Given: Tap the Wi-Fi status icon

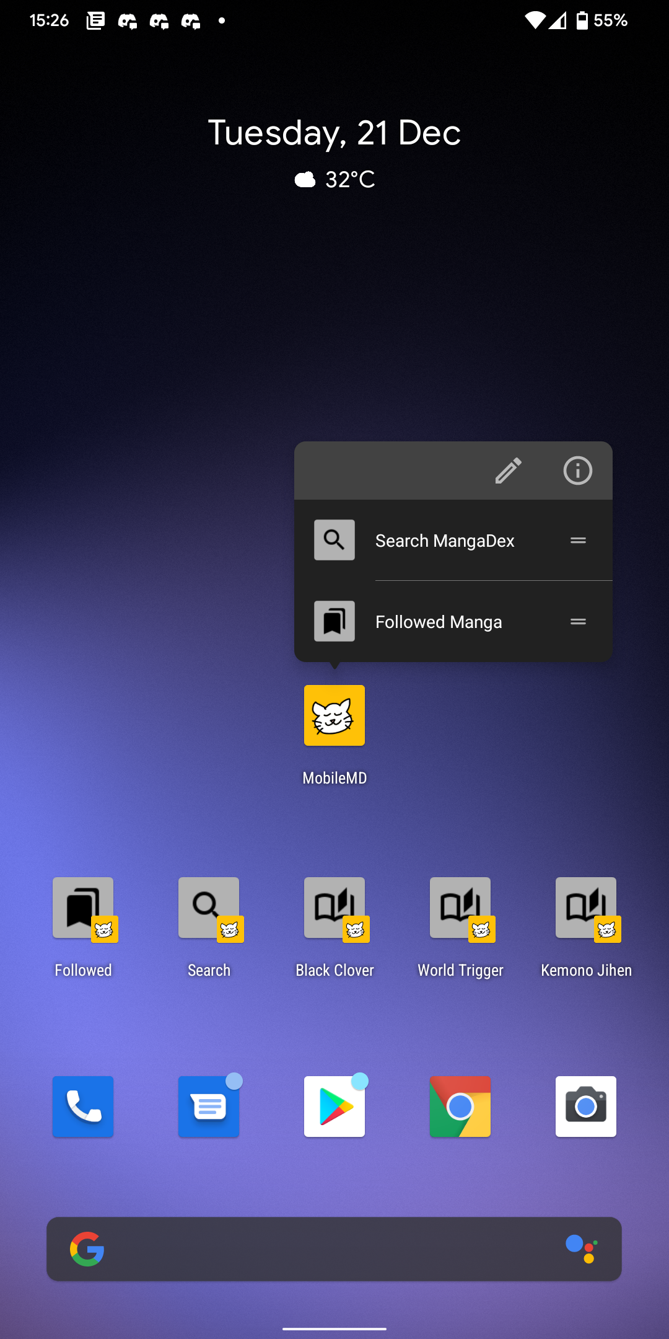Looking at the screenshot, I should [535, 20].
